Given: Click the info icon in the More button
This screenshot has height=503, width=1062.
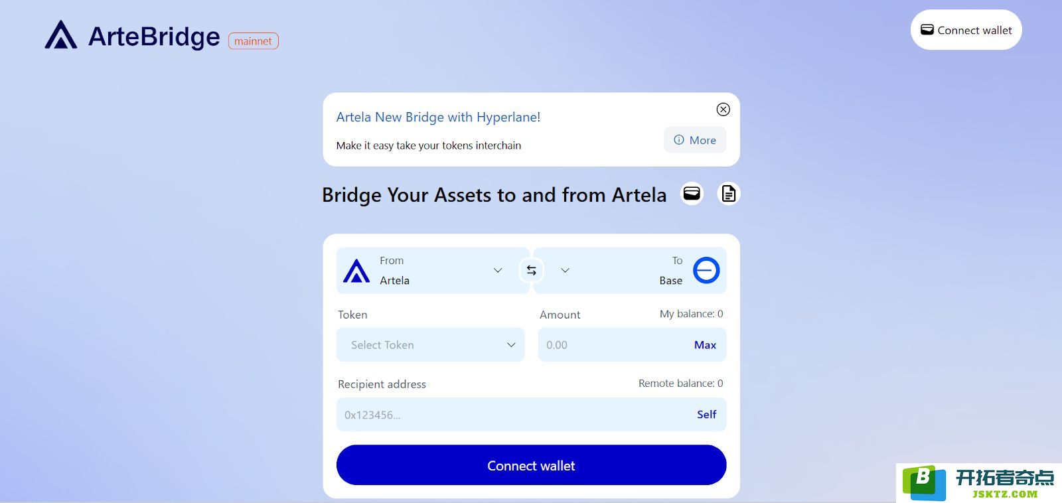Looking at the screenshot, I should [x=679, y=140].
